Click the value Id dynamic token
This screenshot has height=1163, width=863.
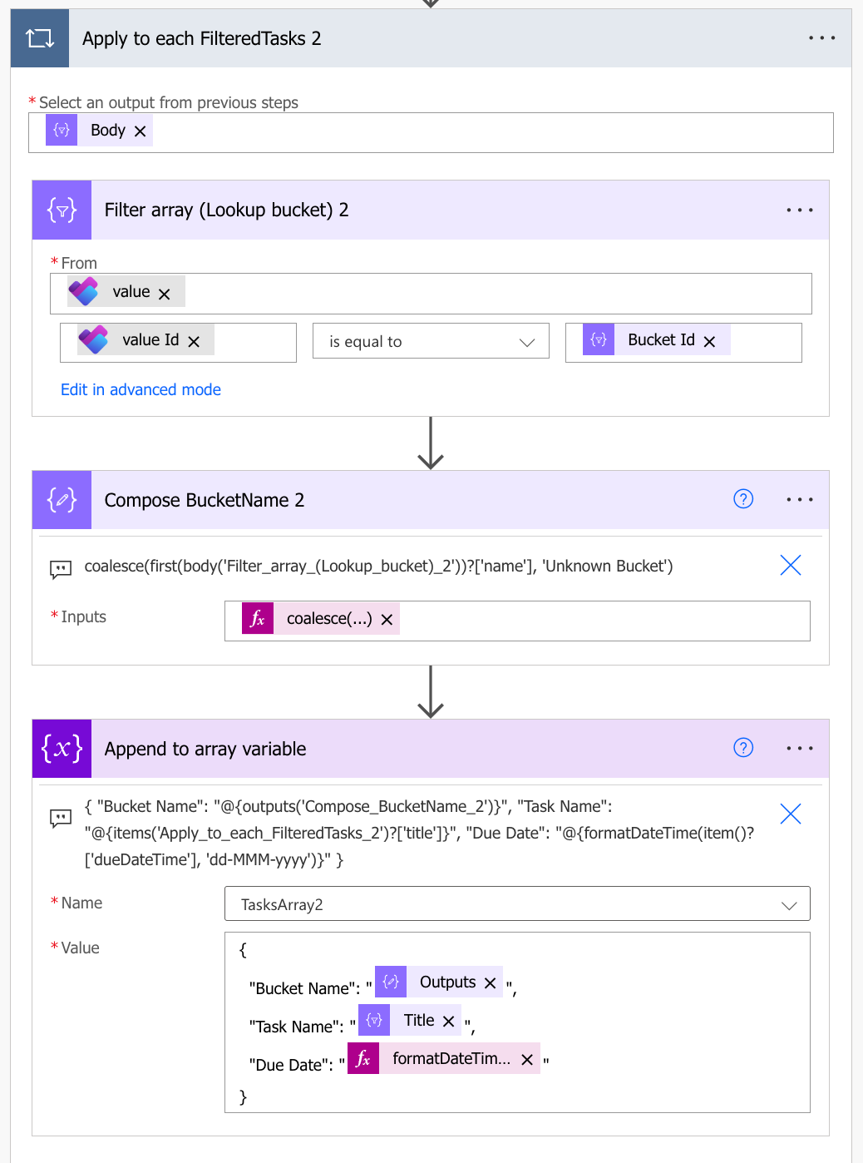point(145,339)
